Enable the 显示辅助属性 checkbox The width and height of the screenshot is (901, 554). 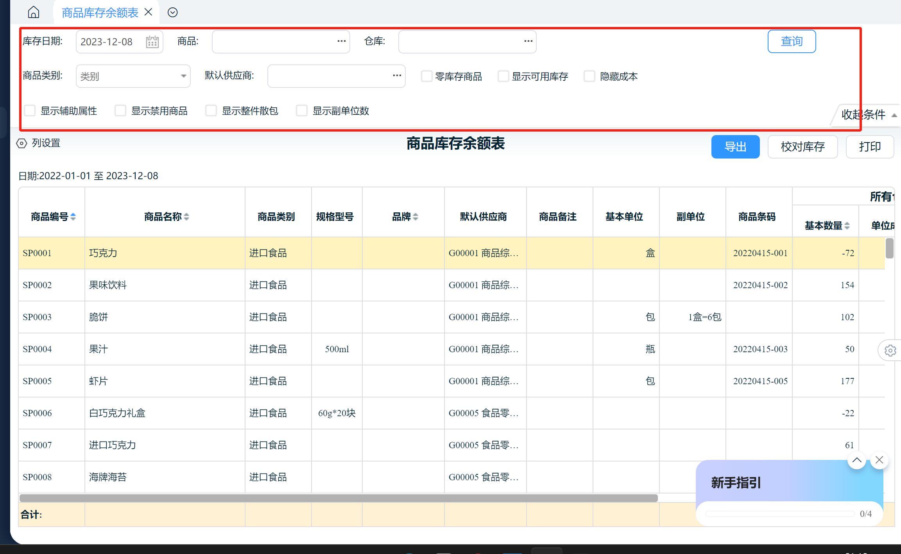point(30,110)
